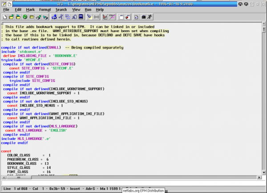Click the 'compile if not defined(SMALL)' line

pos(31,47)
